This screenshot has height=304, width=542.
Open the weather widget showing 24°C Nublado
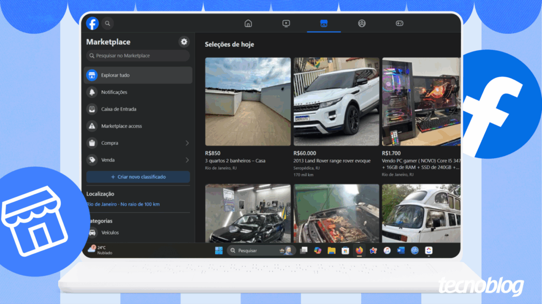pyautogui.click(x=100, y=250)
